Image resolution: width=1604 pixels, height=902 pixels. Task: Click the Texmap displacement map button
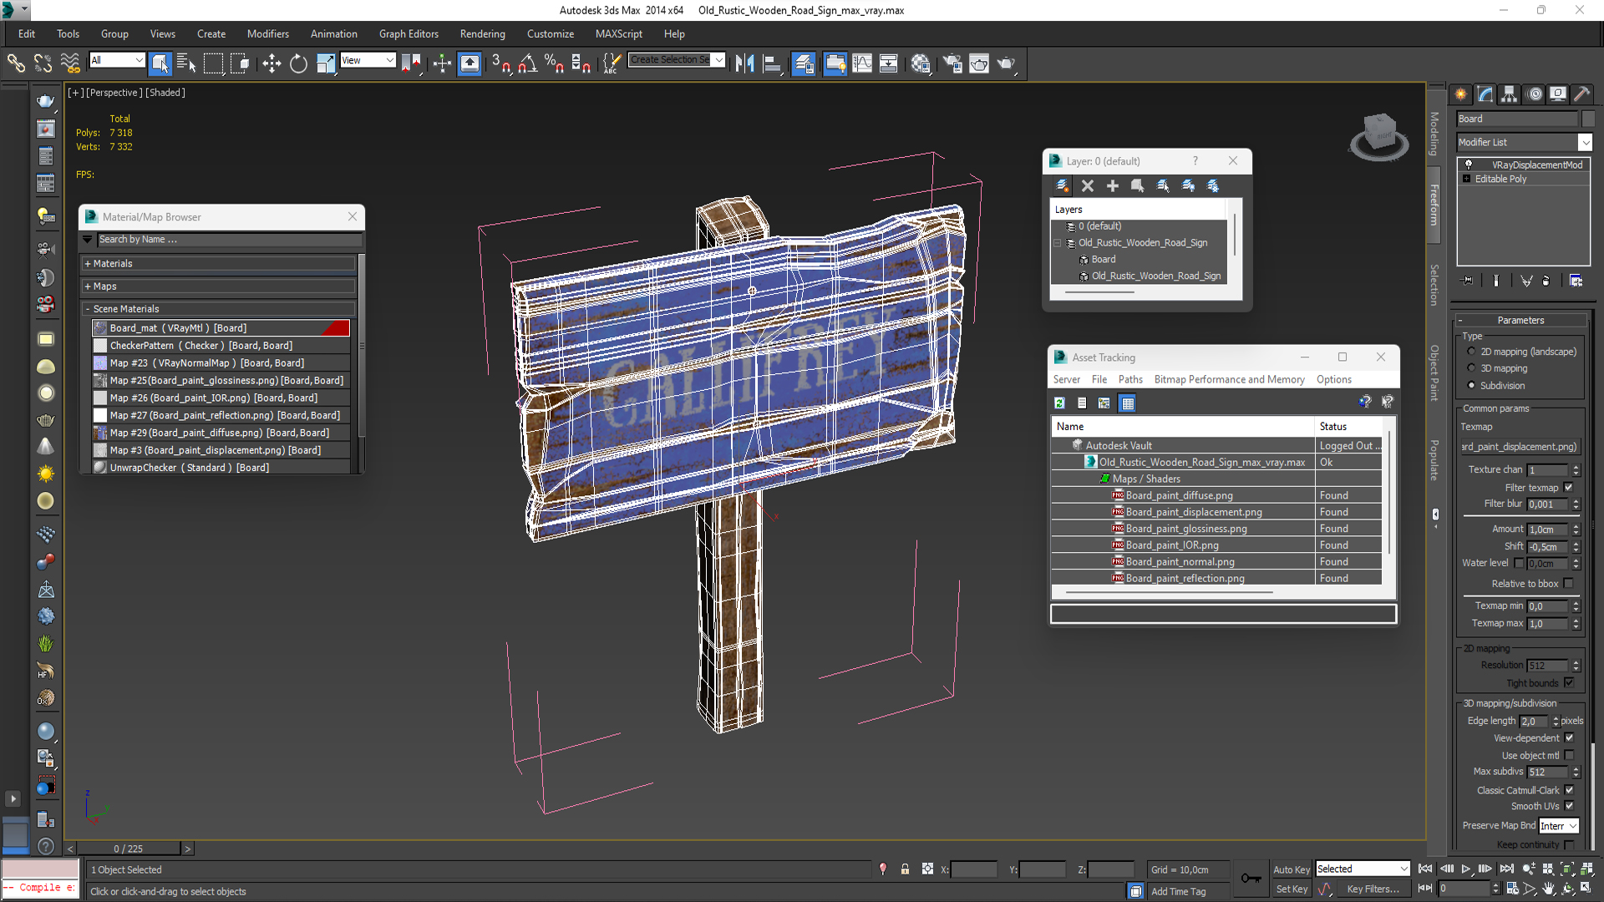1520,447
